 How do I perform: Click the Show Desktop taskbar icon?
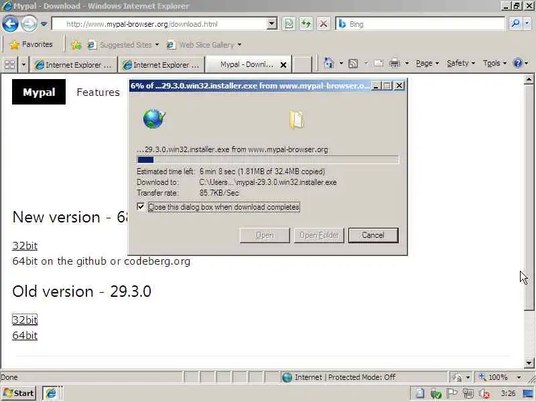(529, 393)
